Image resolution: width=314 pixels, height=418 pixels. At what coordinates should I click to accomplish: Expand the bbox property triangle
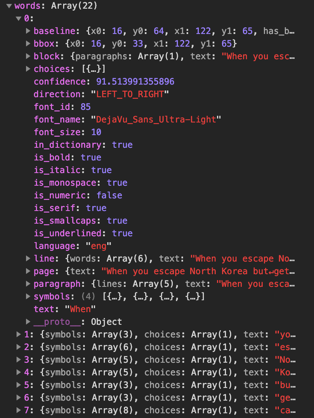coord(28,43)
